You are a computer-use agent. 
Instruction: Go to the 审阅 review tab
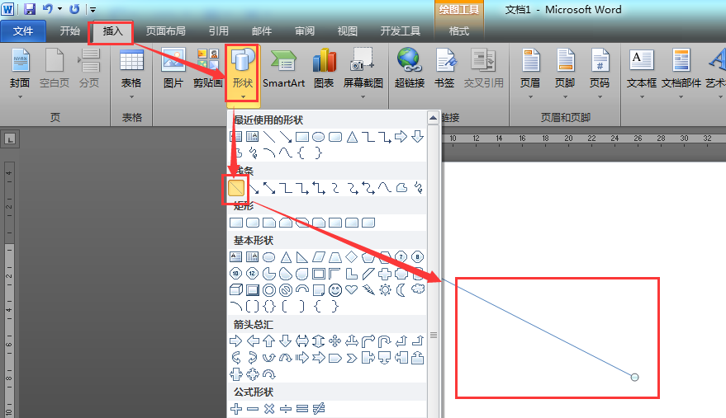click(305, 31)
